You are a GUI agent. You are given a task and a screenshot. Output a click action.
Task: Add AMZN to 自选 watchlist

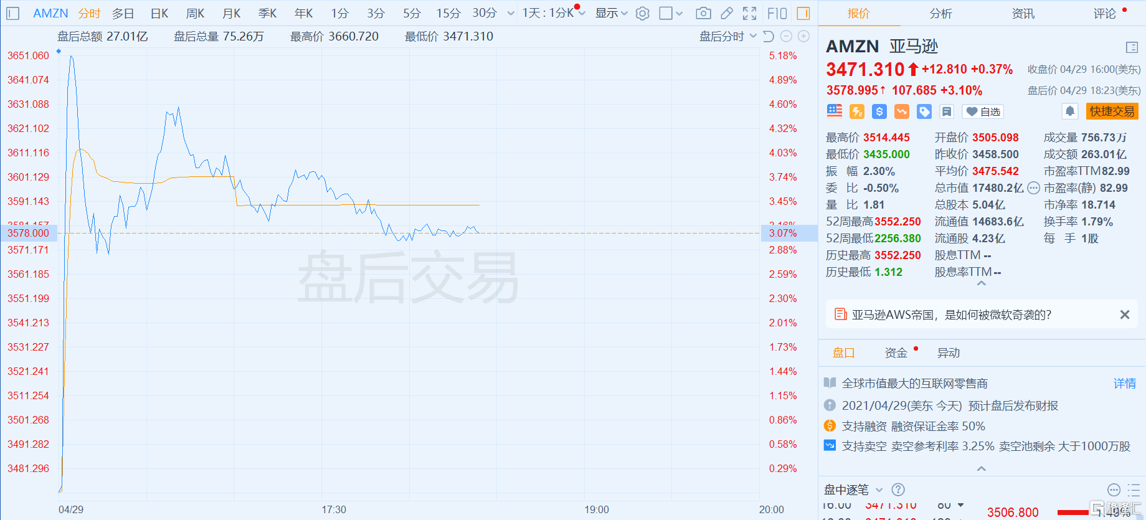point(983,111)
